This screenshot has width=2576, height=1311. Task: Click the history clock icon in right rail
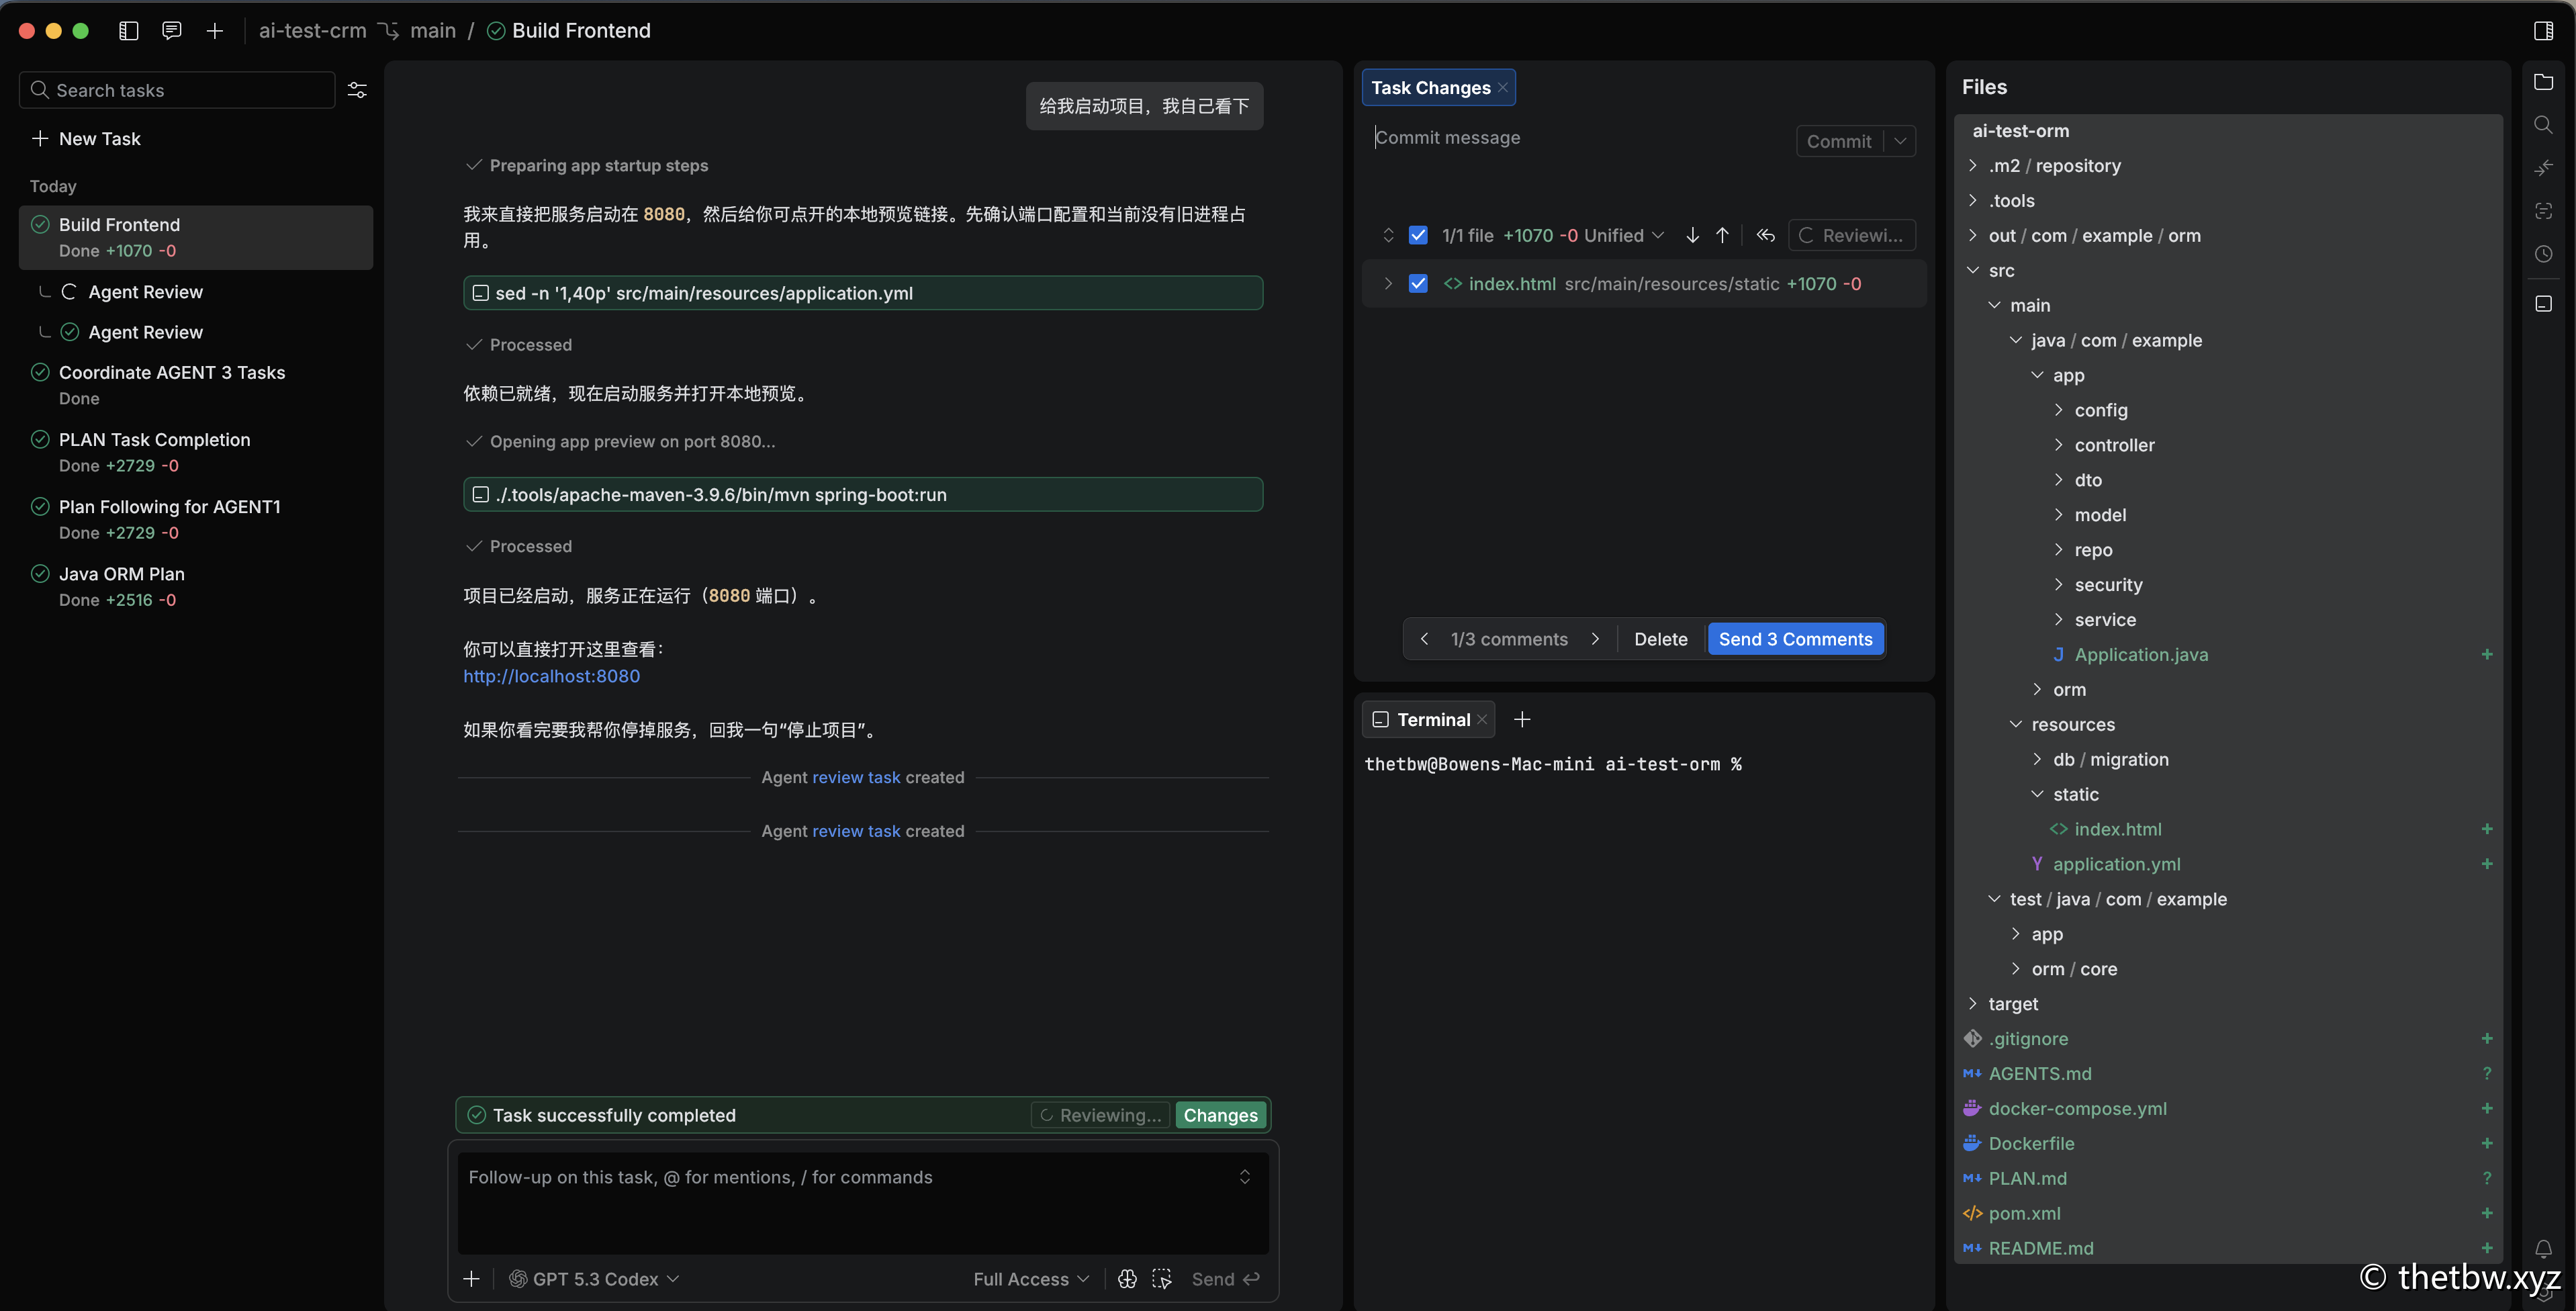point(2543,254)
